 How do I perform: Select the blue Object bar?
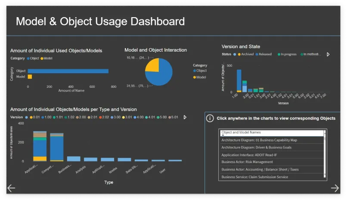pyautogui.click(x=68, y=71)
